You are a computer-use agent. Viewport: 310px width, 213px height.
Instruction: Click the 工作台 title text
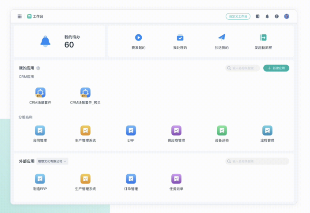38,16
